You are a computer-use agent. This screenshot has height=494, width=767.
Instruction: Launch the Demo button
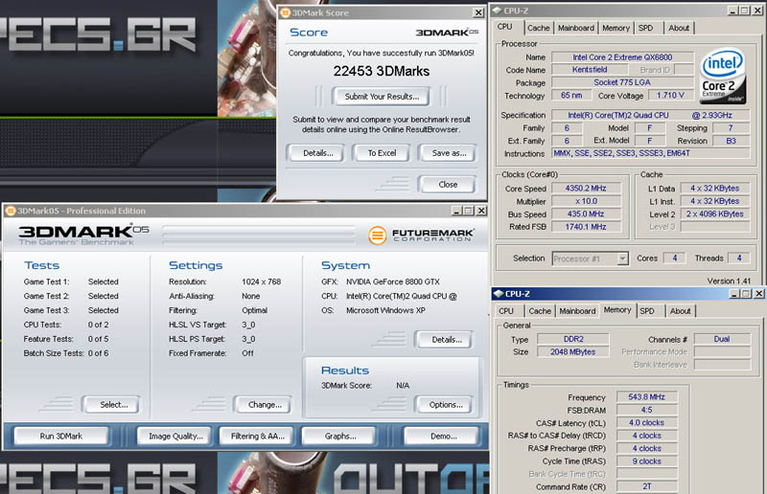click(x=443, y=436)
